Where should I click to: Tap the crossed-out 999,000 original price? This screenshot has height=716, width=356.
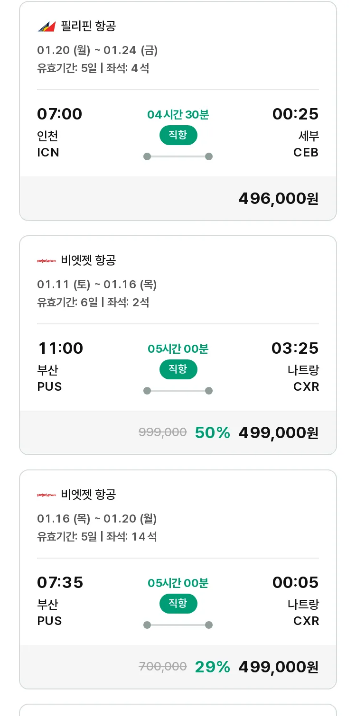click(x=162, y=432)
